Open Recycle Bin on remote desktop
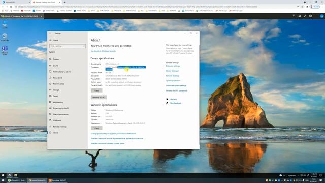This screenshot has width=325, height=183. [5, 37]
